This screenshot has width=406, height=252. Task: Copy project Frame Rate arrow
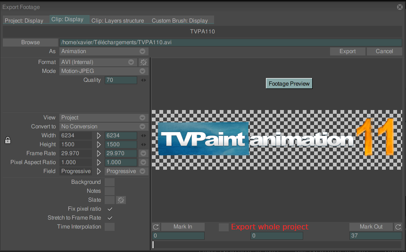pyautogui.click(x=99, y=153)
